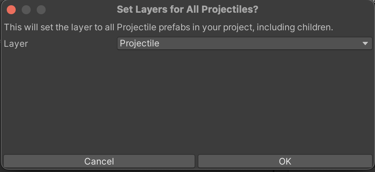Click the gray minimize window button
Viewport: 375px width, 172px height.
point(26,10)
